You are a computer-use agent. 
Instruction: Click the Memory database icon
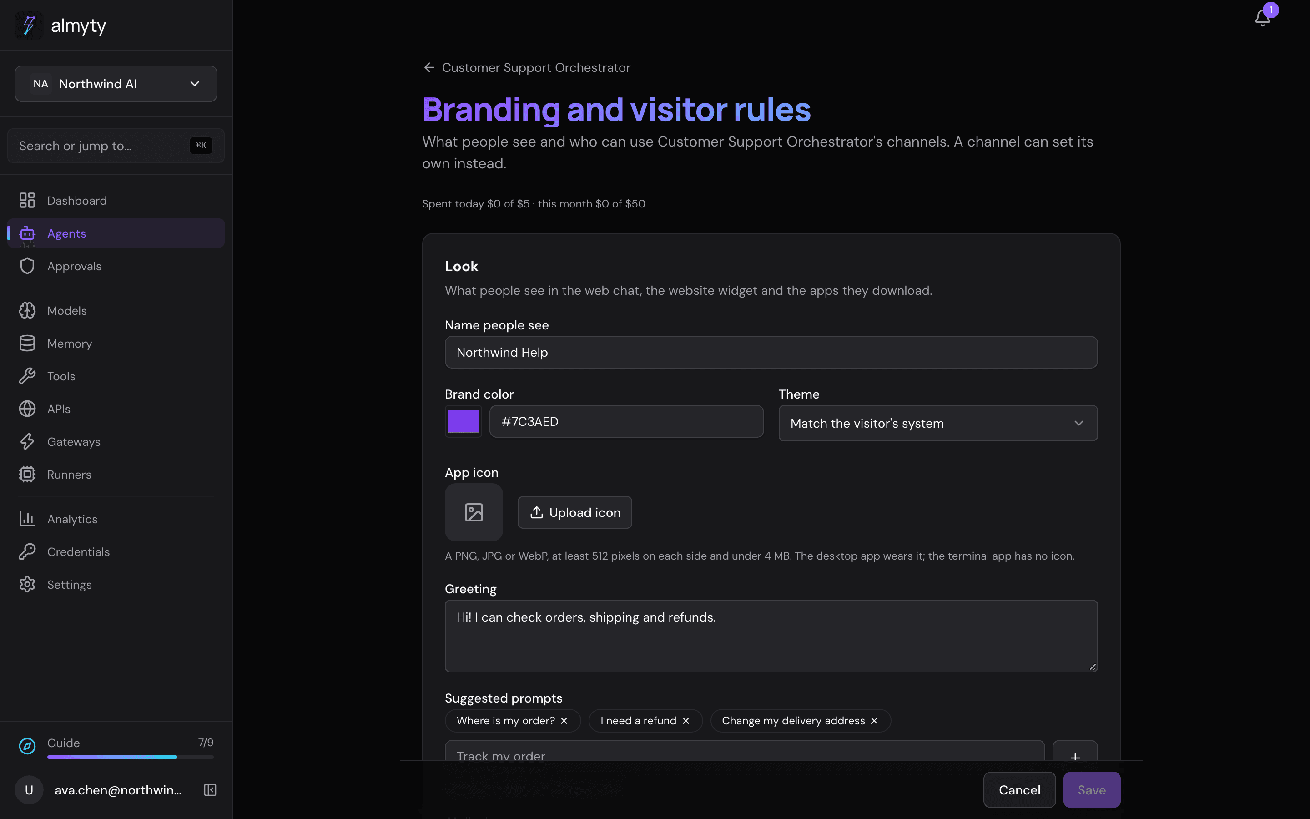(x=27, y=344)
